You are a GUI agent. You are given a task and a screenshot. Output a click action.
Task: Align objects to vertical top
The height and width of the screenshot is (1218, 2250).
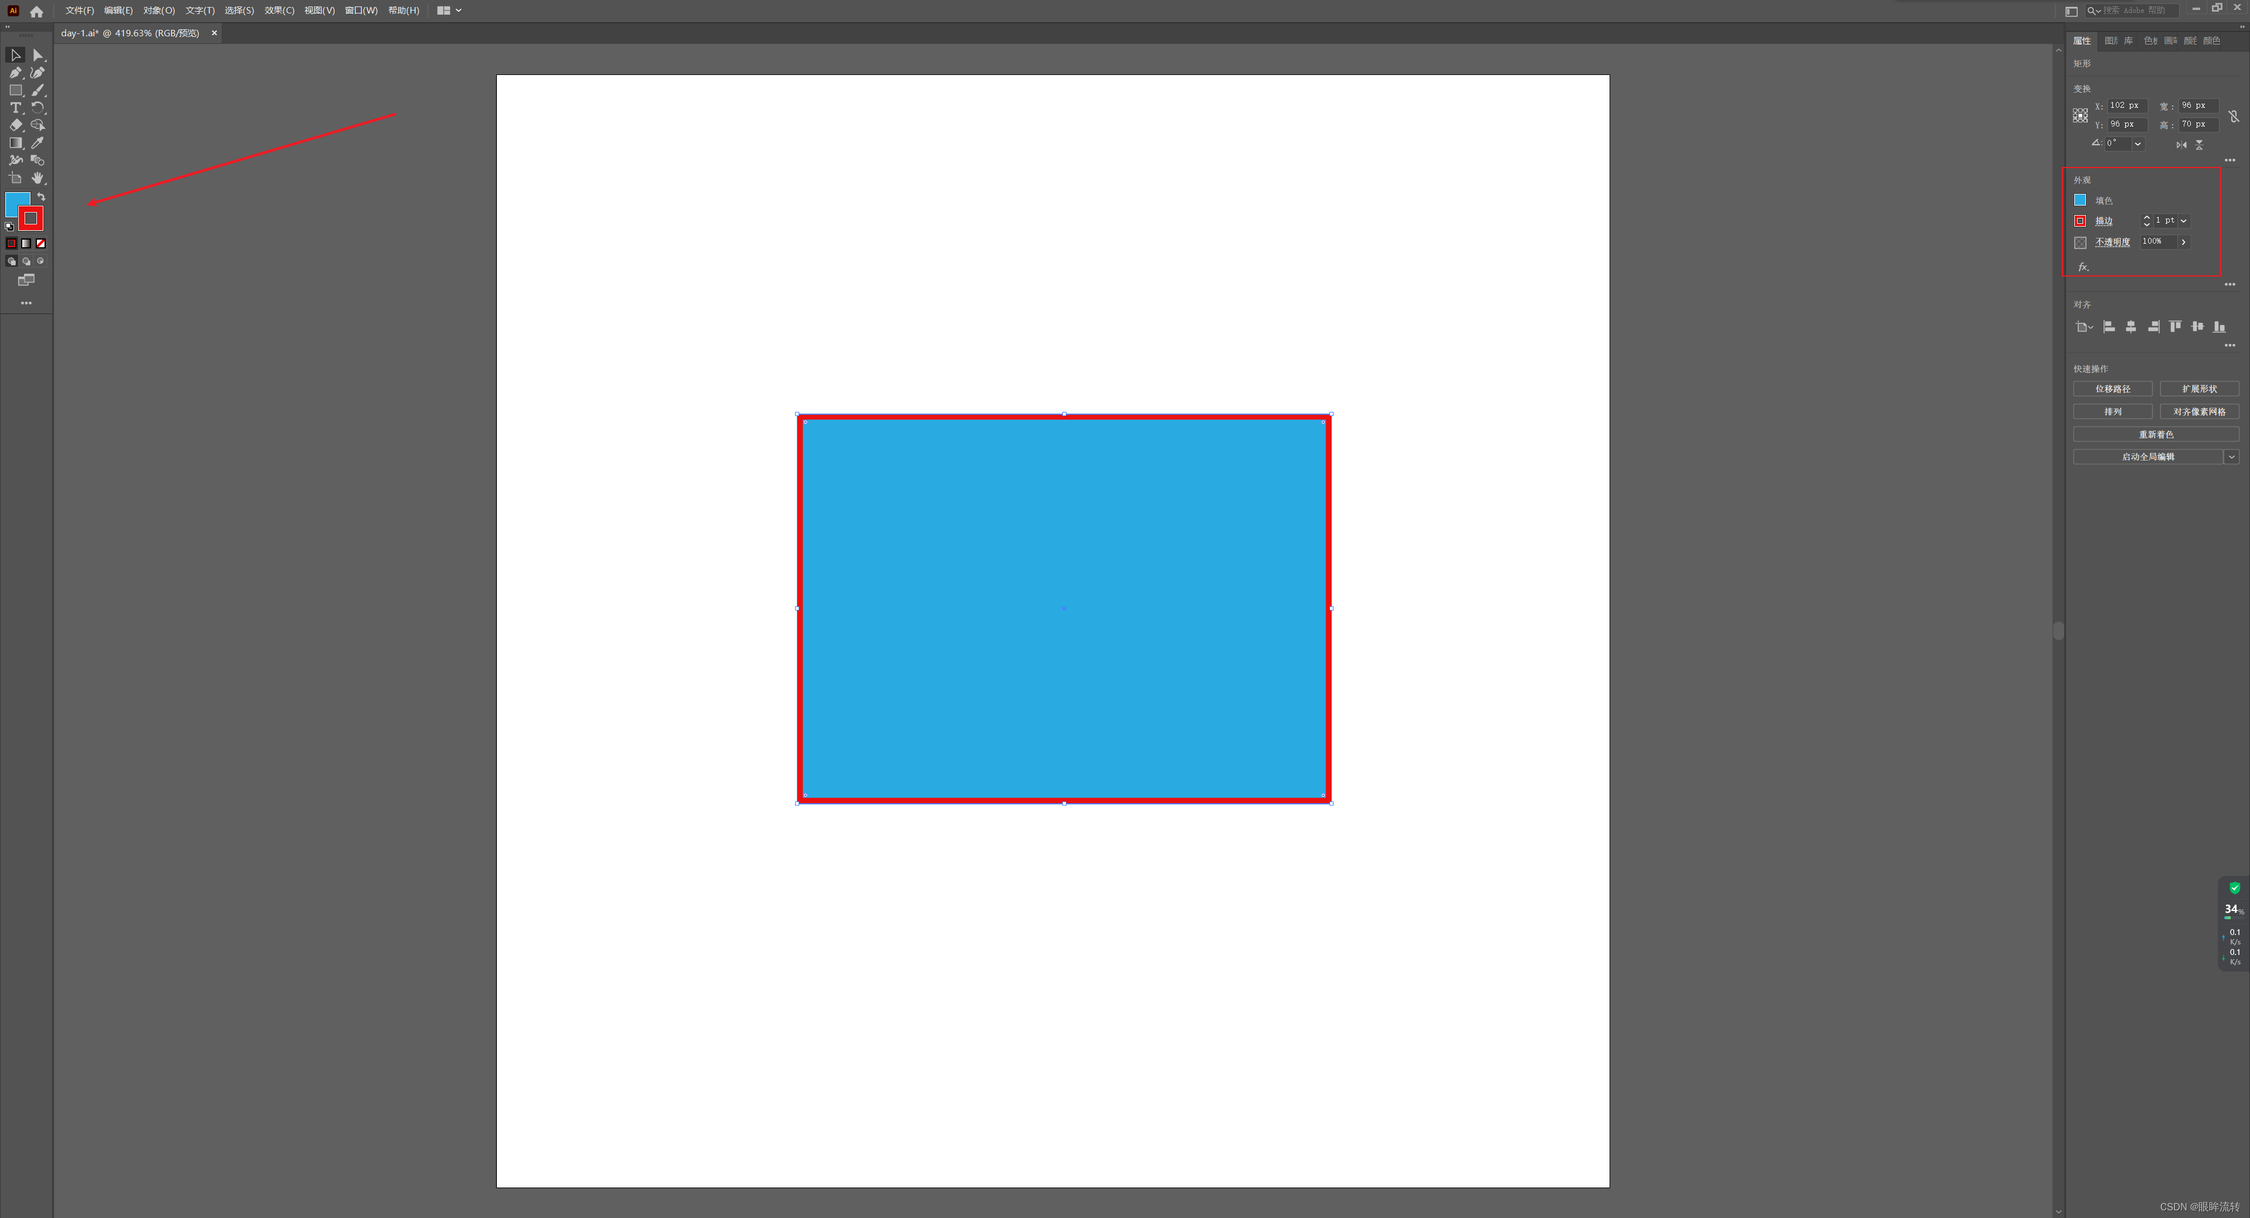[x=2175, y=326]
